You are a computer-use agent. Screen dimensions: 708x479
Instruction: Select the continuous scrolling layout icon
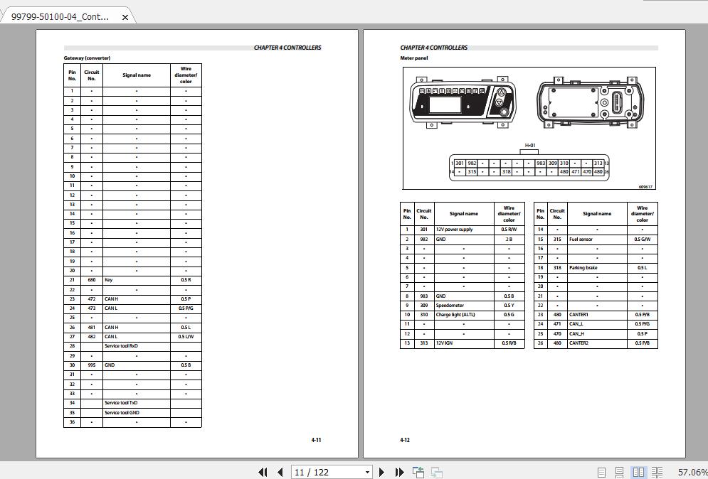pos(620,471)
